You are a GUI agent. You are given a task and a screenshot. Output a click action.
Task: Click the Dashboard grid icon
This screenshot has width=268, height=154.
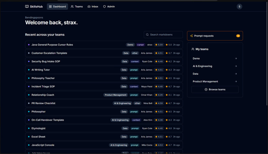(50, 7)
